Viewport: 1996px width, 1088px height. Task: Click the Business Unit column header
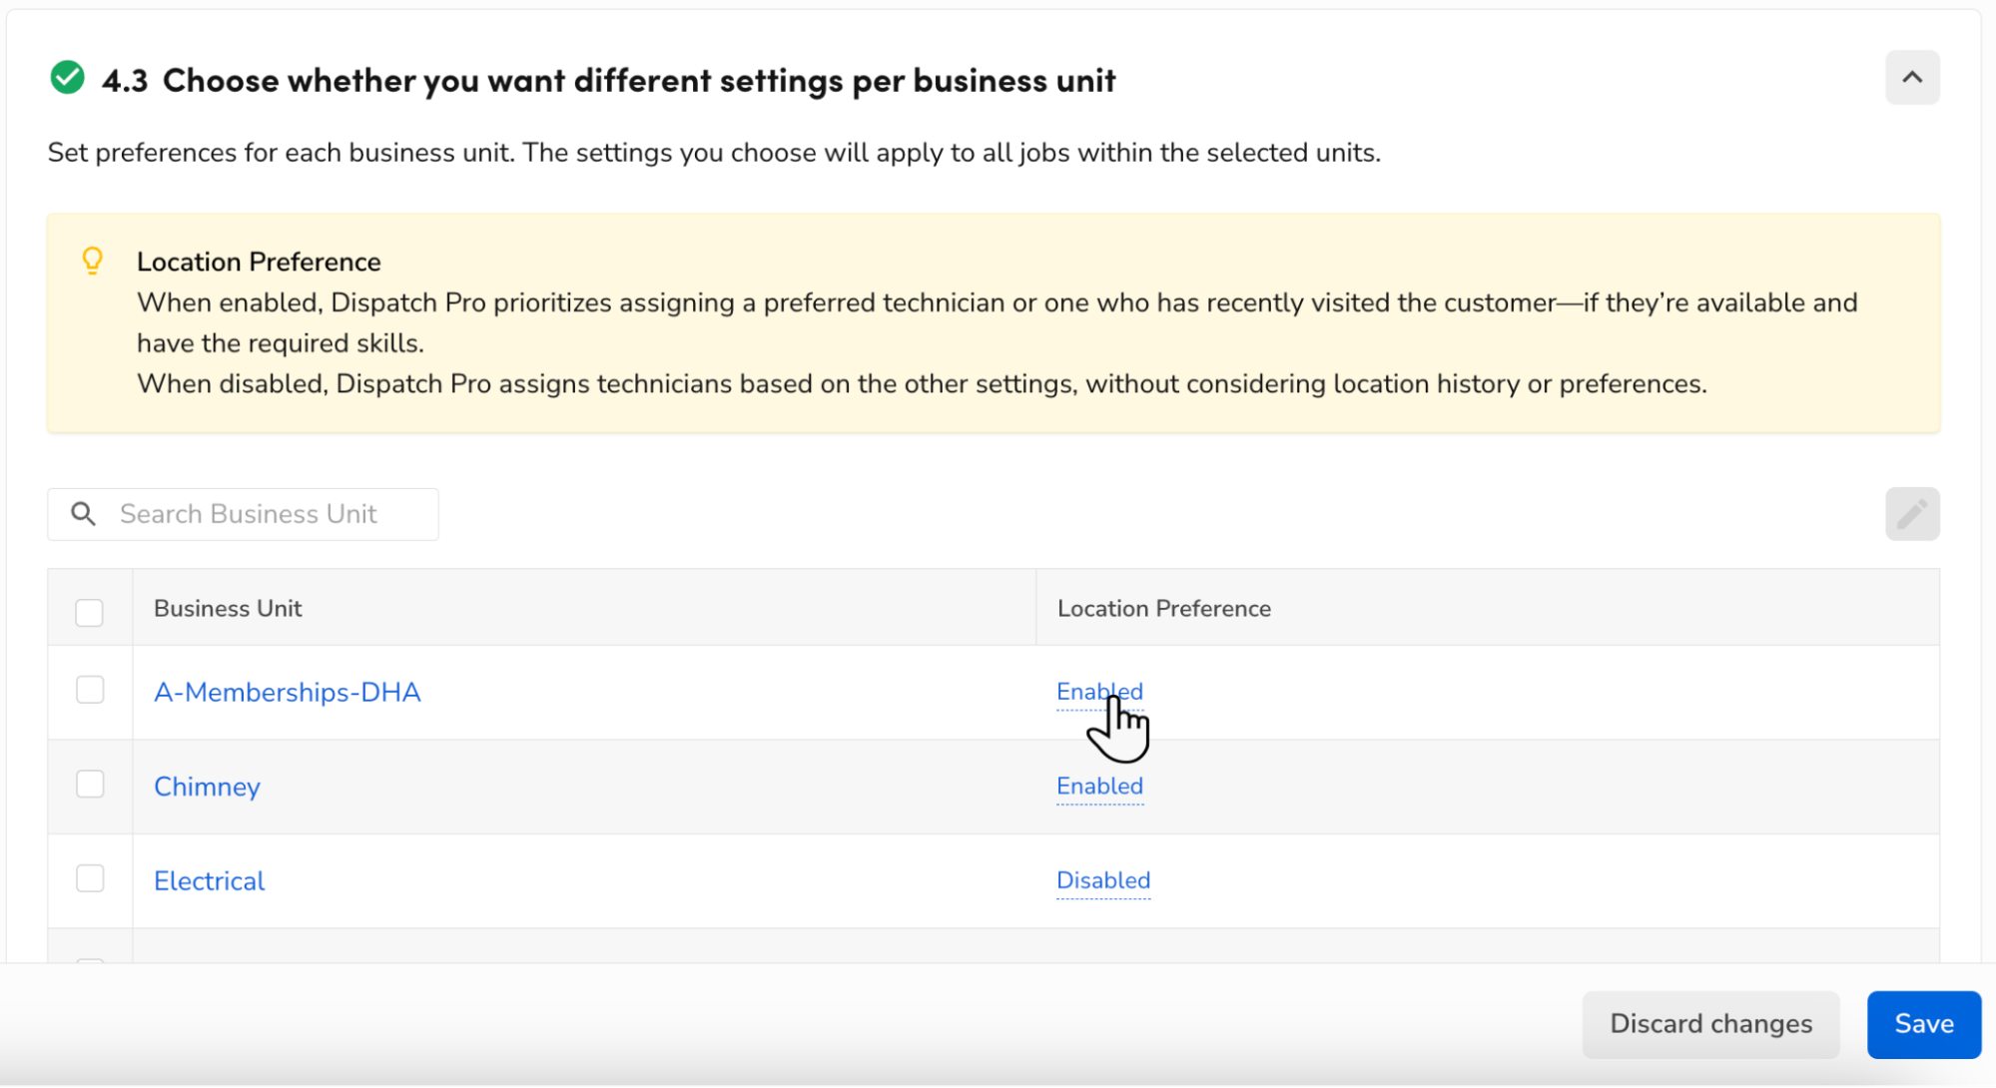click(x=228, y=607)
